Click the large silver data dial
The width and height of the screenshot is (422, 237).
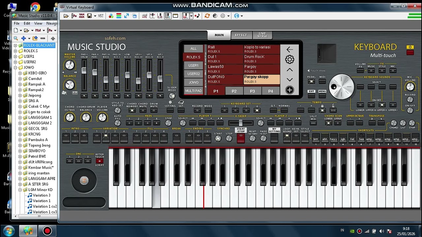(341, 87)
